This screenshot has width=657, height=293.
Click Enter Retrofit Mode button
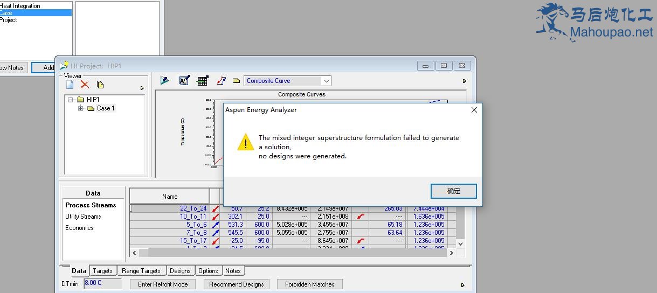pyautogui.click(x=163, y=284)
